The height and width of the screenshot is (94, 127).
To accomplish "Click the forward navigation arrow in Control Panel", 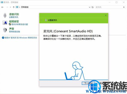I will [x=7, y=7].
